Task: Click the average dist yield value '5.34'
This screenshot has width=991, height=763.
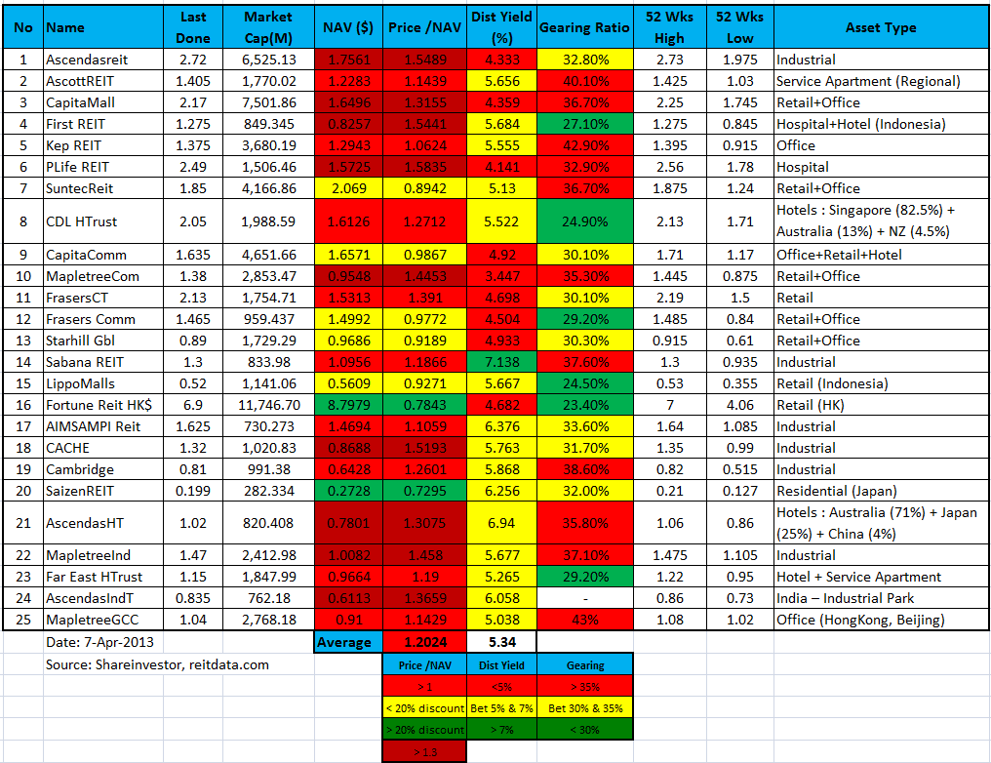Action: pos(501,642)
